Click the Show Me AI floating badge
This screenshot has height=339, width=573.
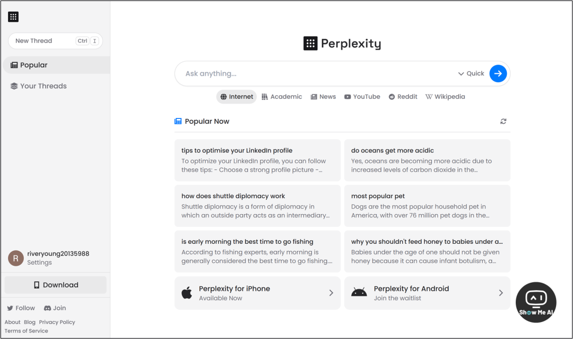[536, 302]
